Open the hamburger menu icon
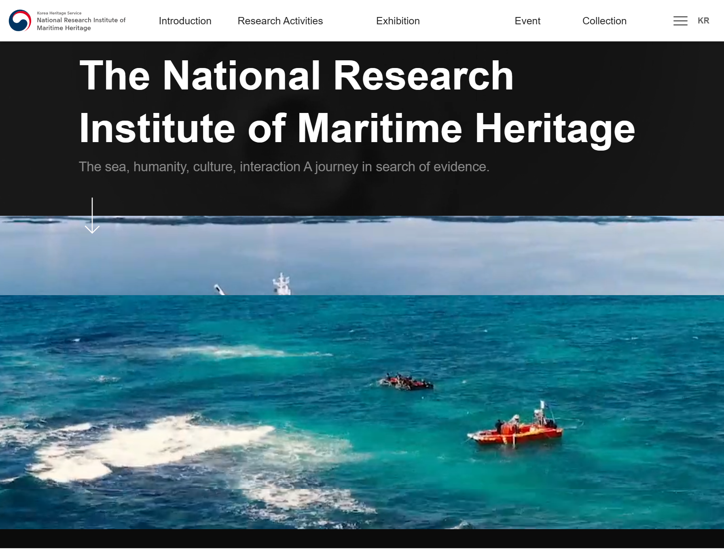This screenshot has height=549, width=724. (x=680, y=21)
